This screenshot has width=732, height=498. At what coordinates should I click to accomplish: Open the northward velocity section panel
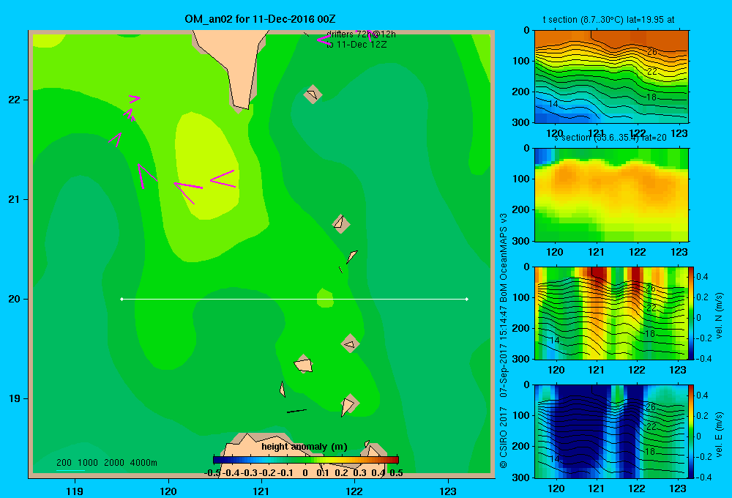611,313
